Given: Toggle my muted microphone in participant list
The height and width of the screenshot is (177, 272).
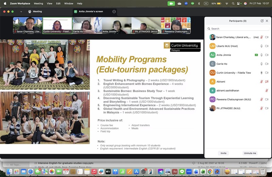Looking at the screenshot, I should coord(261,37).
